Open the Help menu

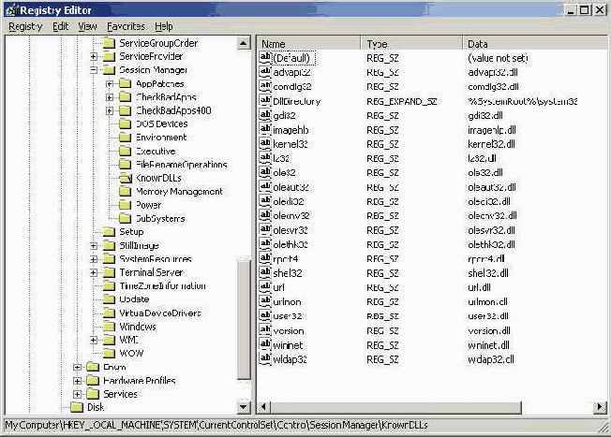[164, 26]
